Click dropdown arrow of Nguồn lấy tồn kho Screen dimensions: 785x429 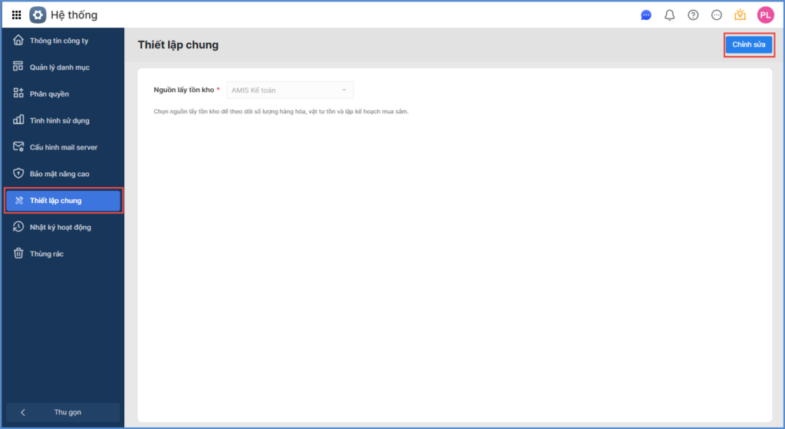pos(344,90)
